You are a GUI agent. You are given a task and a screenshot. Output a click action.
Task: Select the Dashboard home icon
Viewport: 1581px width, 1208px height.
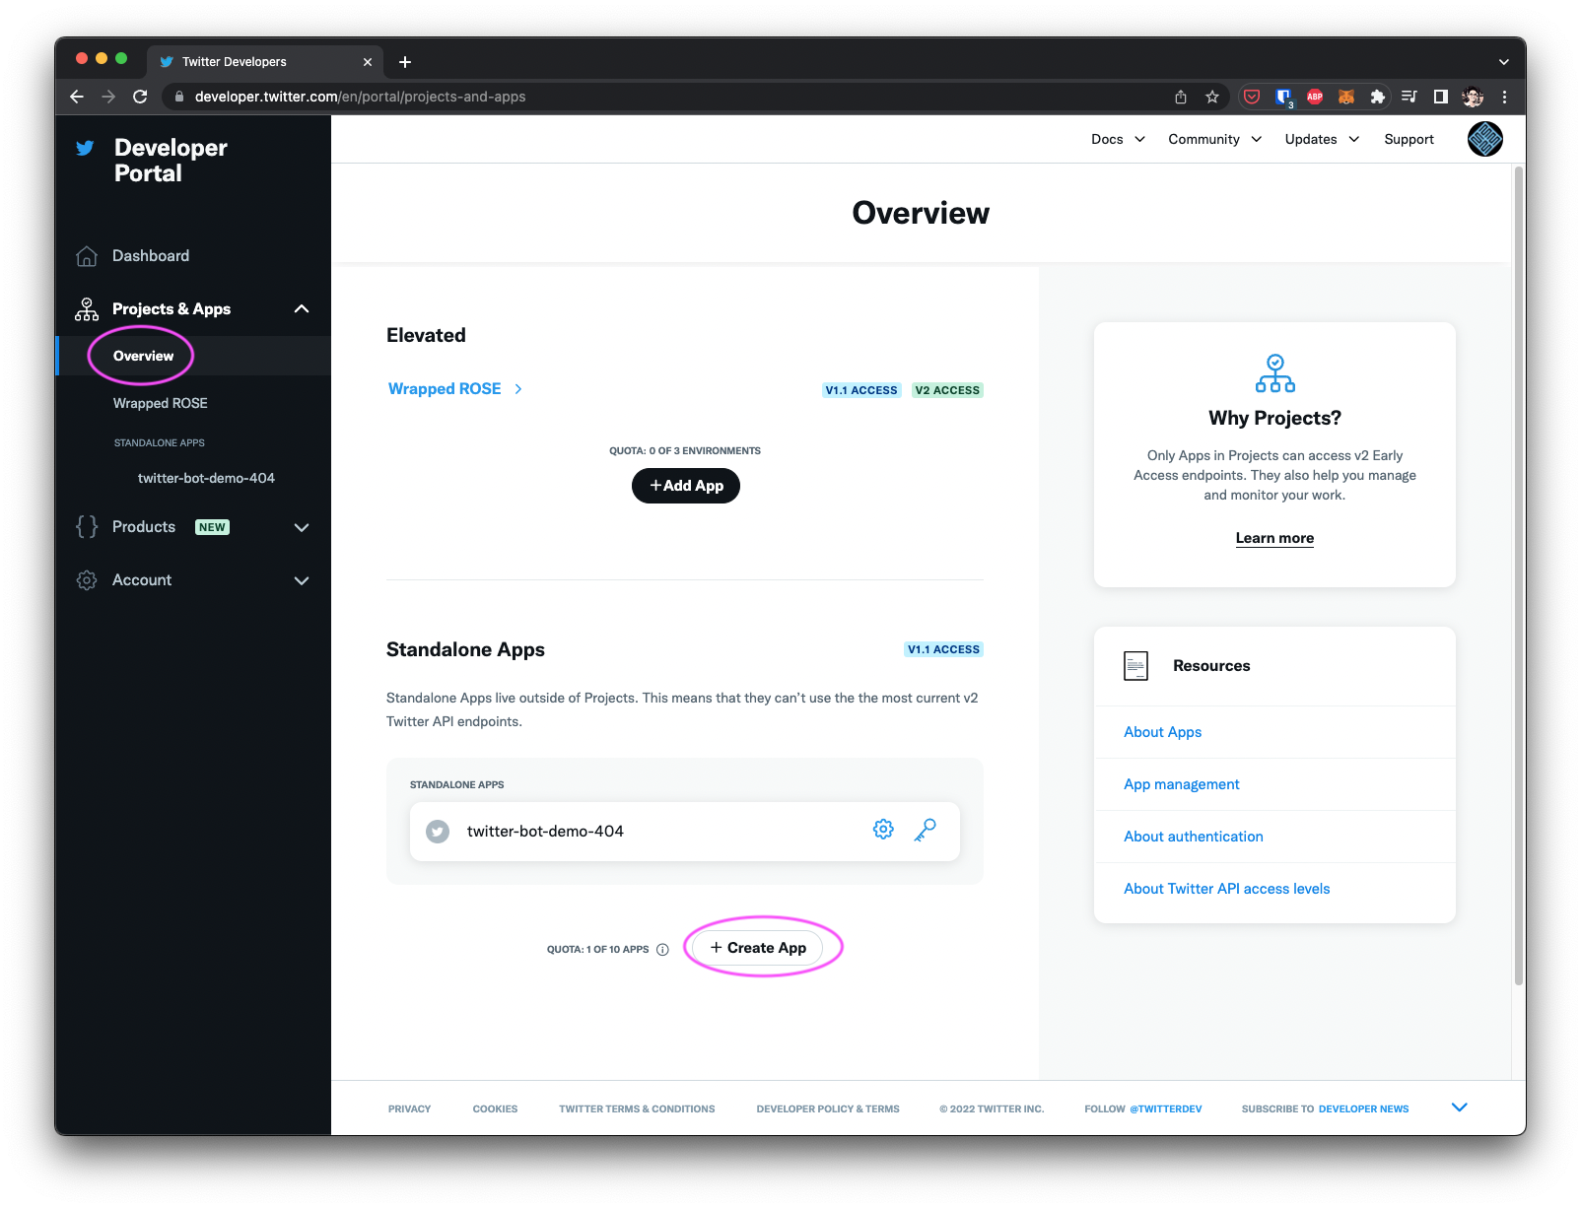click(x=87, y=255)
